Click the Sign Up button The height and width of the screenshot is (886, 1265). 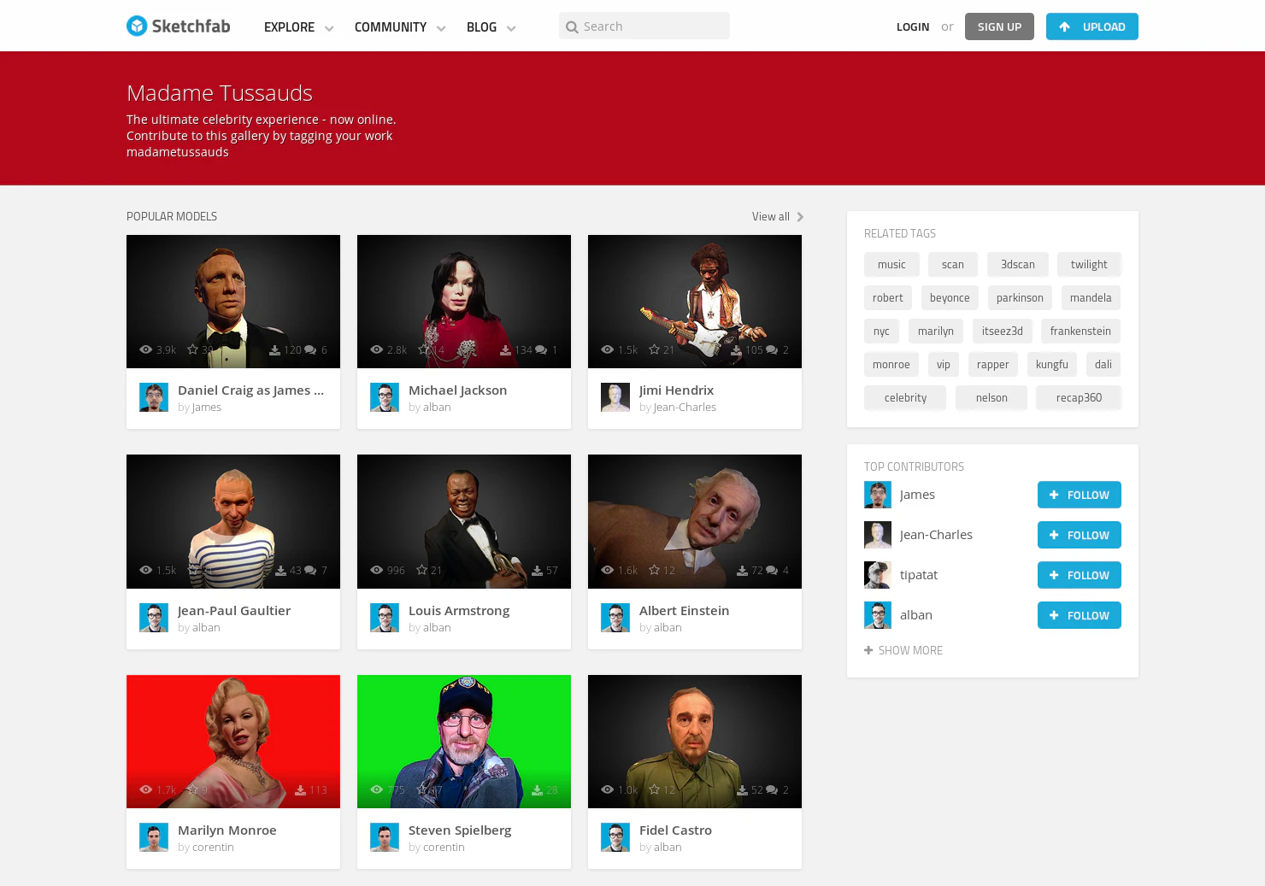click(x=999, y=26)
